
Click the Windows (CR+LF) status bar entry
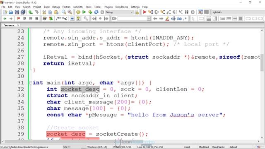(x=97, y=147)
